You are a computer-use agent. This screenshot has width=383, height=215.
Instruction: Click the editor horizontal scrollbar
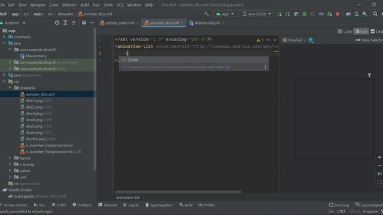[178, 192]
